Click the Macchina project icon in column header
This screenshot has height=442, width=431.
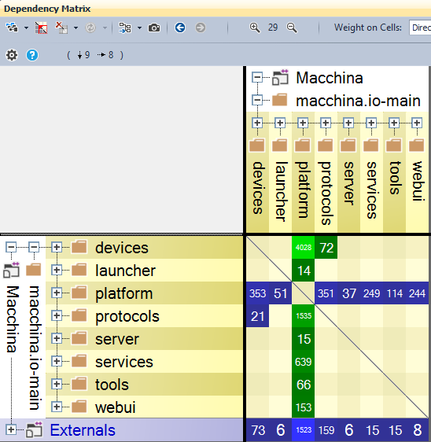[280, 78]
